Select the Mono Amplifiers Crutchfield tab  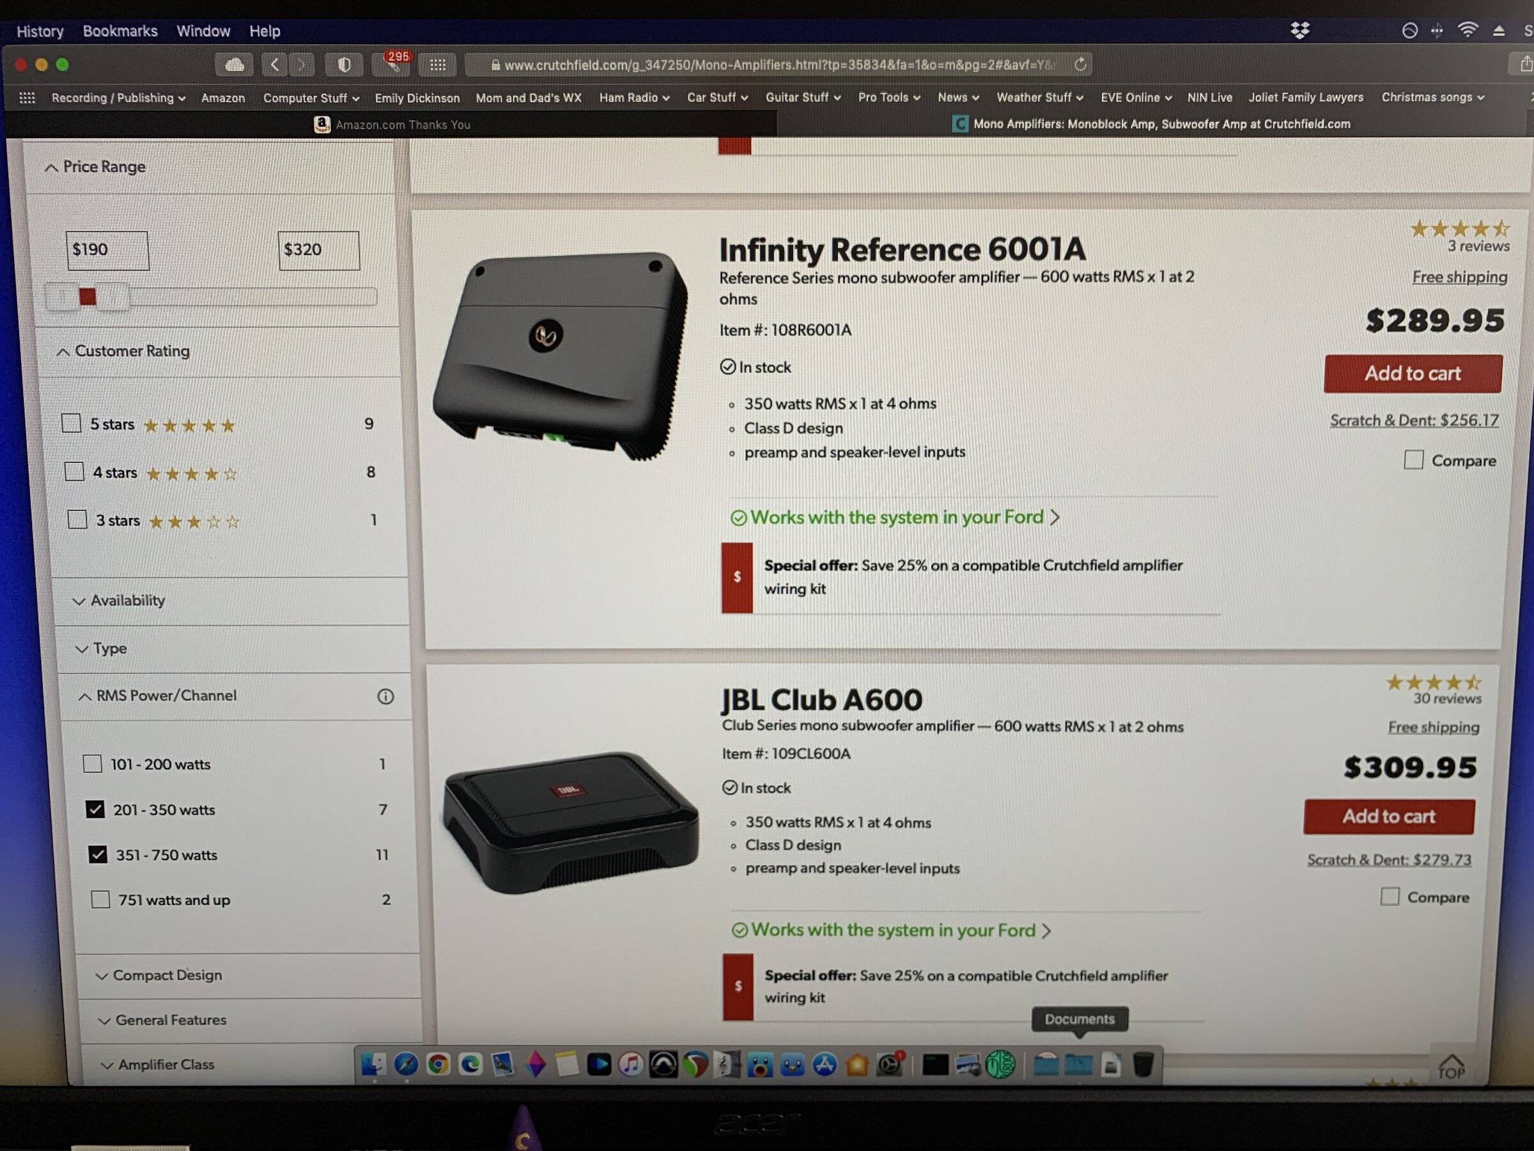pos(1151,124)
